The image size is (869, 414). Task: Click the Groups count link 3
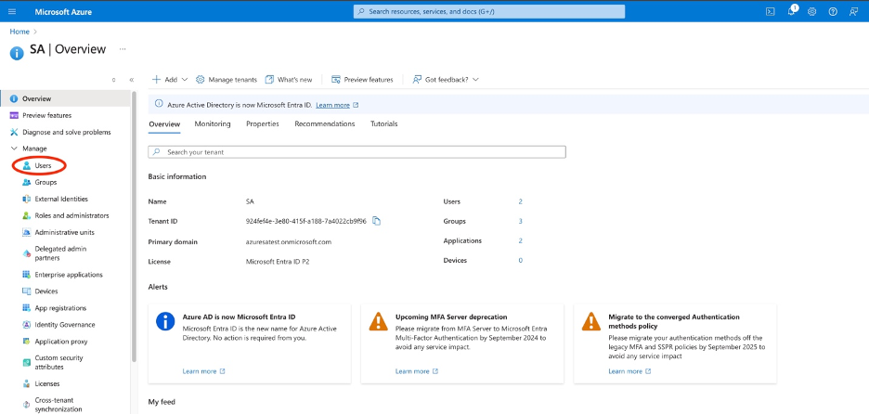[521, 221]
